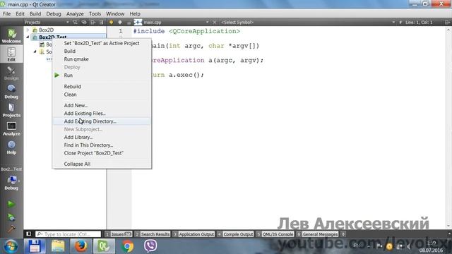Choose Add Existing Files...
Viewport: 452px width, 254px height.
[x=102, y=113]
